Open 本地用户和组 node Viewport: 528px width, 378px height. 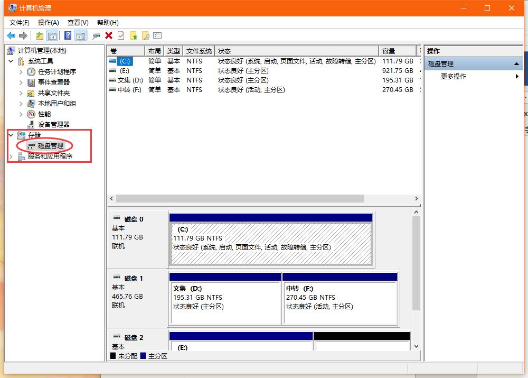click(57, 104)
